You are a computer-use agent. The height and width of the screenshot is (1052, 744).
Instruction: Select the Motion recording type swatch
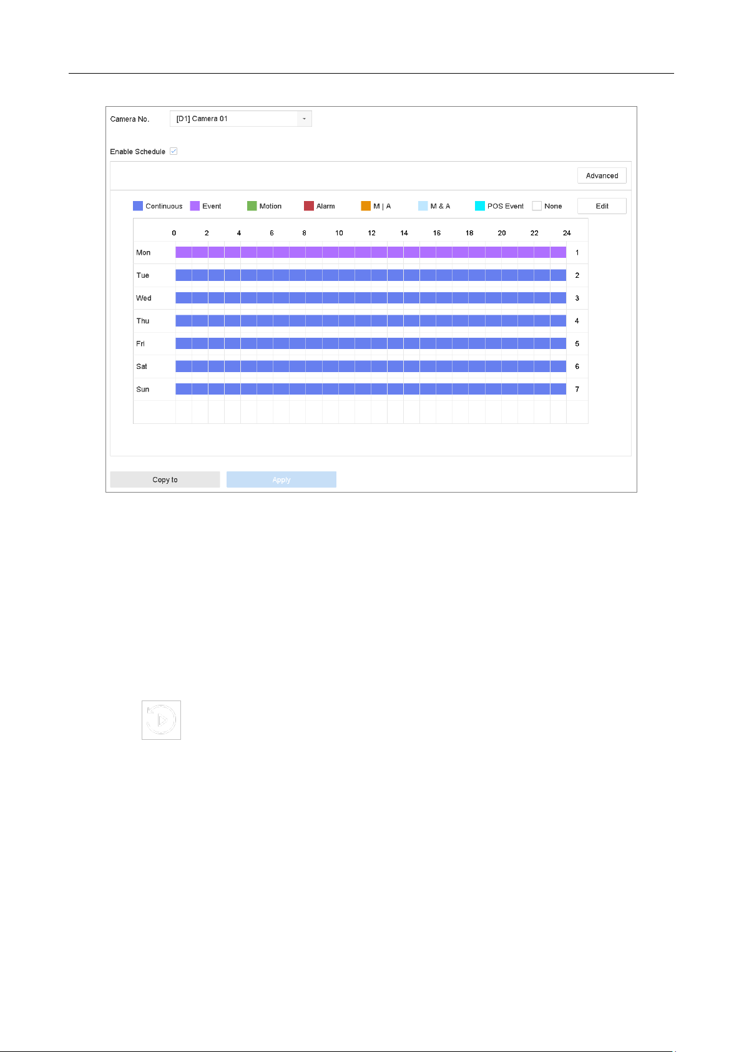tap(252, 206)
